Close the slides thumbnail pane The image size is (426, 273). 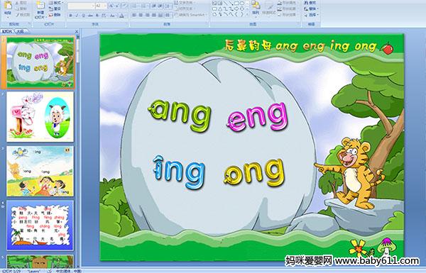click(77, 31)
